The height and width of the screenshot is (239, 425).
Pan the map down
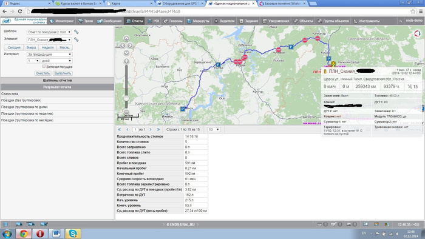click(126, 53)
